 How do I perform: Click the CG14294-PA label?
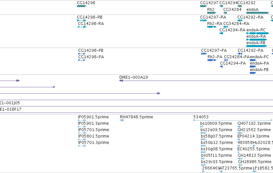(x=233, y=63)
